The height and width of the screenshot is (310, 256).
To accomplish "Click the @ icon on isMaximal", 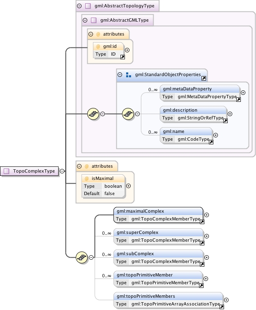I will coord(87,179).
